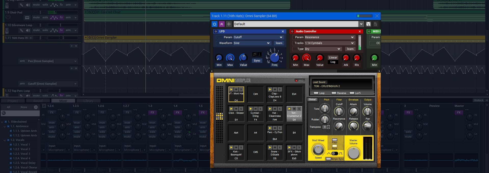The width and height of the screenshot is (489, 173).
Task: Toggle LFO Sync button
Action: pyautogui.click(x=257, y=61)
